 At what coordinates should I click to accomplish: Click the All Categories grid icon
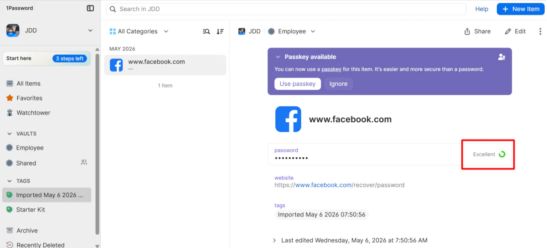coord(113,31)
